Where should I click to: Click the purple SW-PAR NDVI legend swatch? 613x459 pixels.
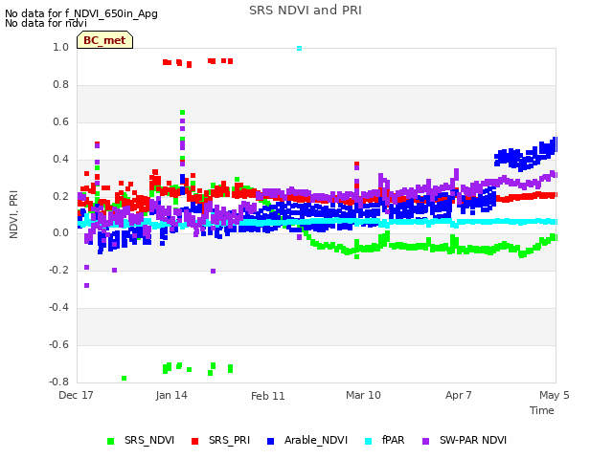pyautogui.click(x=425, y=441)
